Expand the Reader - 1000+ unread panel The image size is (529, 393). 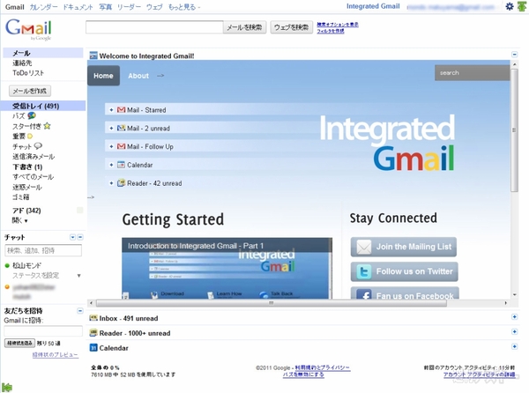(515, 331)
